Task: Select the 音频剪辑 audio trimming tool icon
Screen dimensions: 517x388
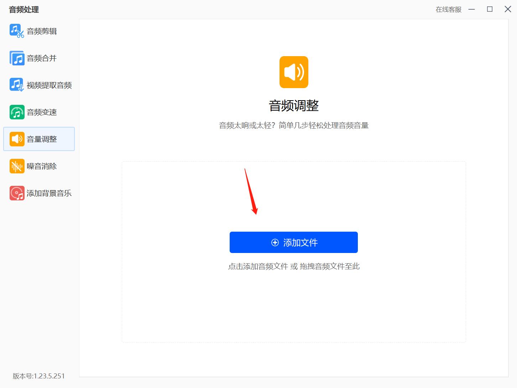Action: [16, 31]
